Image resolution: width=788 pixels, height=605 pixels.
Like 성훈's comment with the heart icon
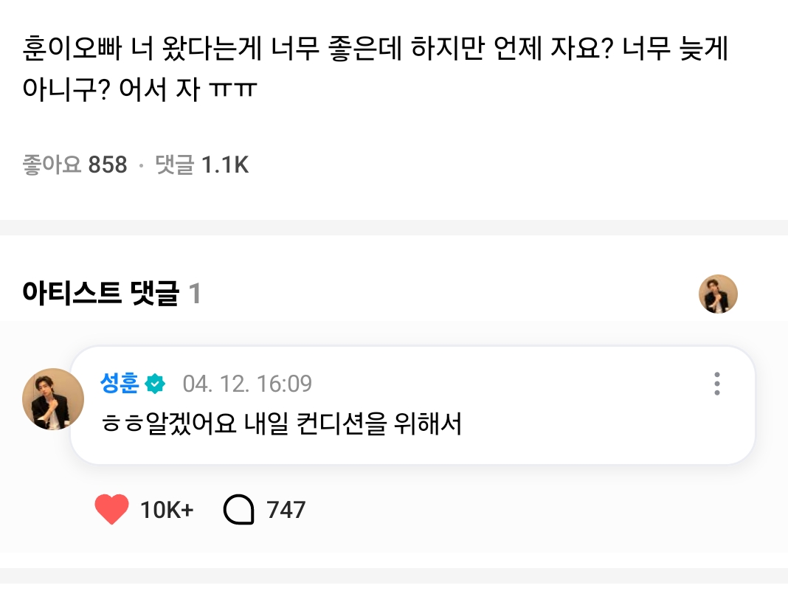pyautogui.click(x=112, y=509)
